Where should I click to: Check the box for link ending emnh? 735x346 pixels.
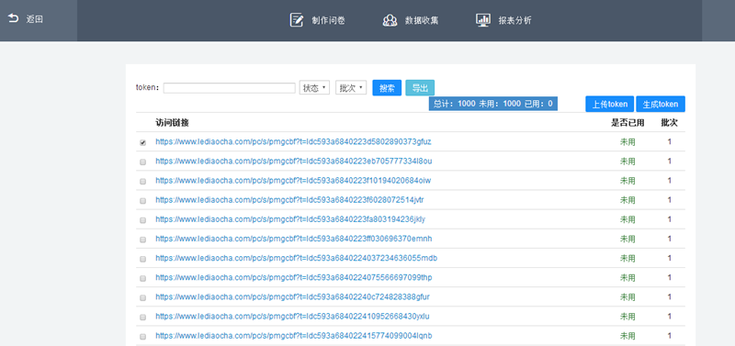coord(143,240)
